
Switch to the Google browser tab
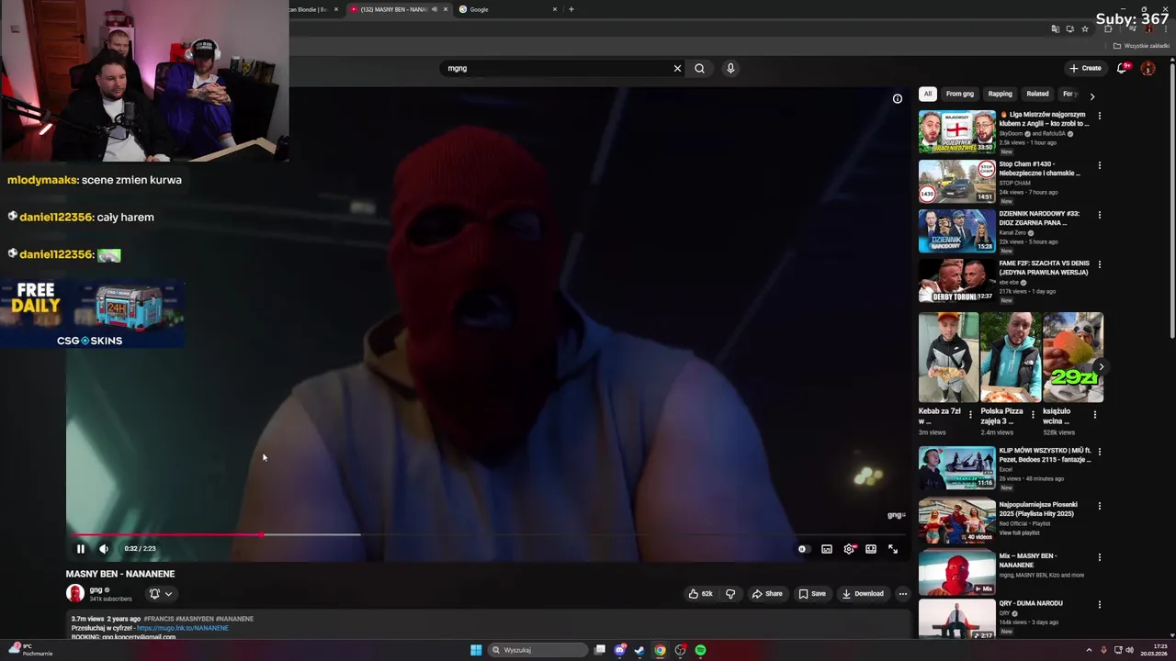coord(508,9)
